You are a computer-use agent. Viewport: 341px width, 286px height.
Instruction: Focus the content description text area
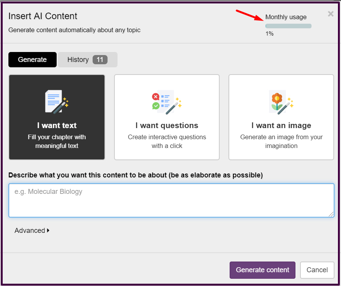(x=171, y=200)
